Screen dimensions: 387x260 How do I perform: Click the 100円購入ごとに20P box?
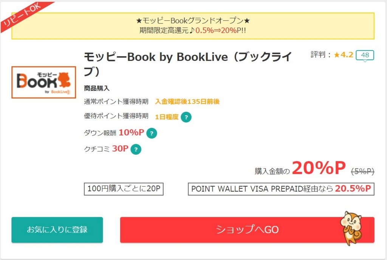(124, 189)
